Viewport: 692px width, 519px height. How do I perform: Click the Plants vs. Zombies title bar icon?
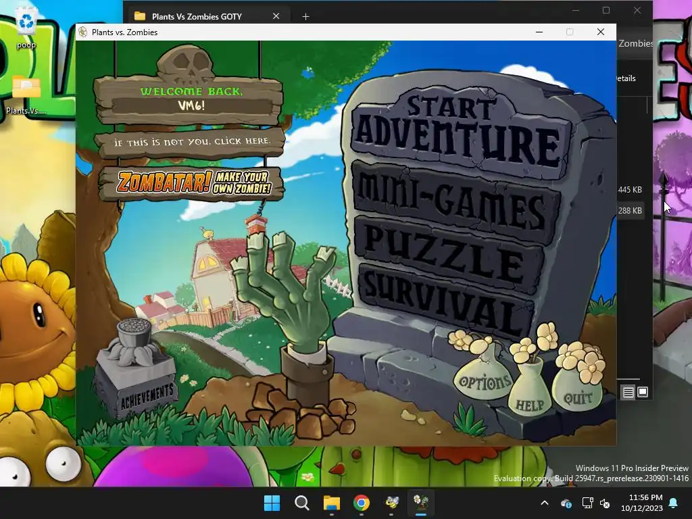(x=82, y=32)
